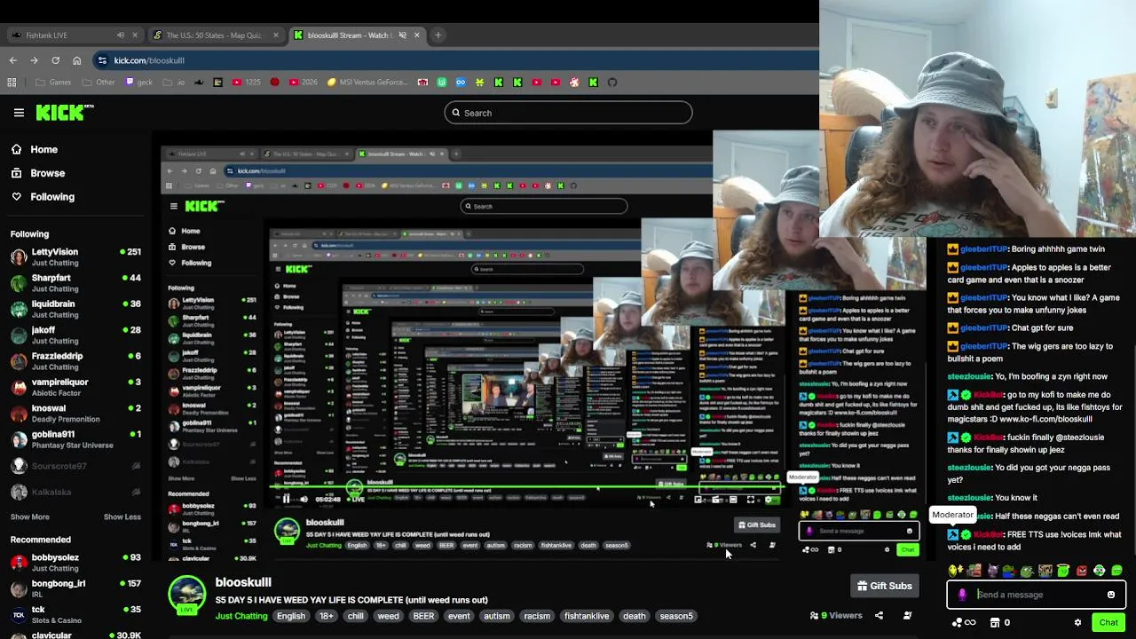Open LettyVision's avatar in the sidebar
Image resolution: width=1136 pixels, height=639 pixels.
[x=19, y=257]
